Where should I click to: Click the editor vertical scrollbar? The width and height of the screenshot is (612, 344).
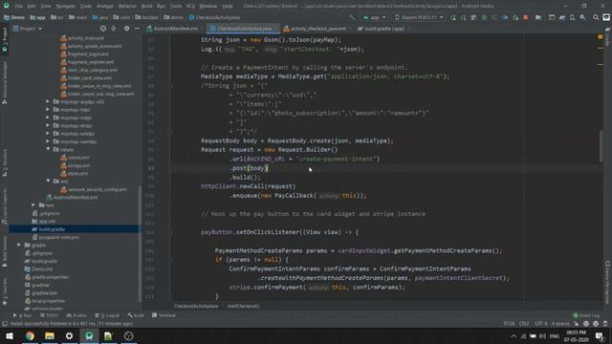click(601, 145)
